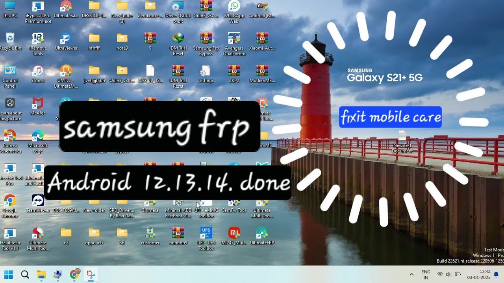The image size is (504, 283).
Task: Open the c3 folder
Action: 66,236
